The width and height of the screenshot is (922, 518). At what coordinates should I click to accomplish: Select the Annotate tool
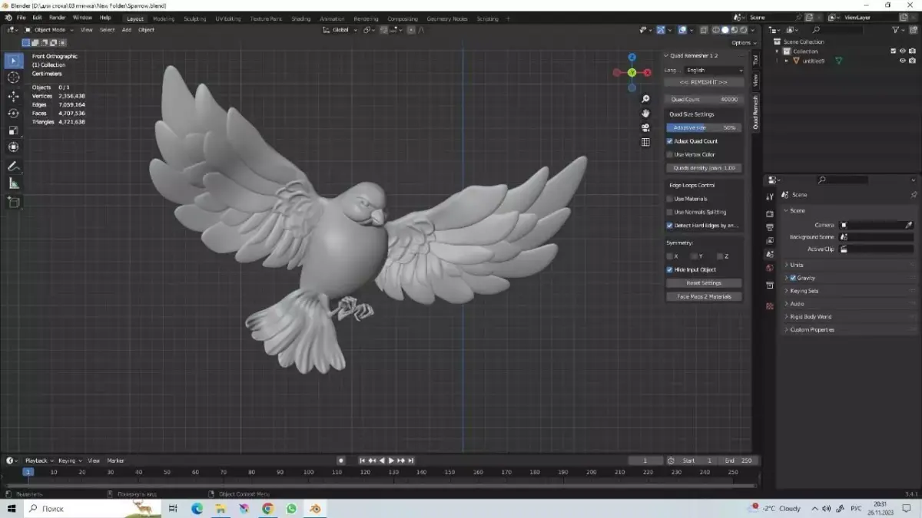14,166
